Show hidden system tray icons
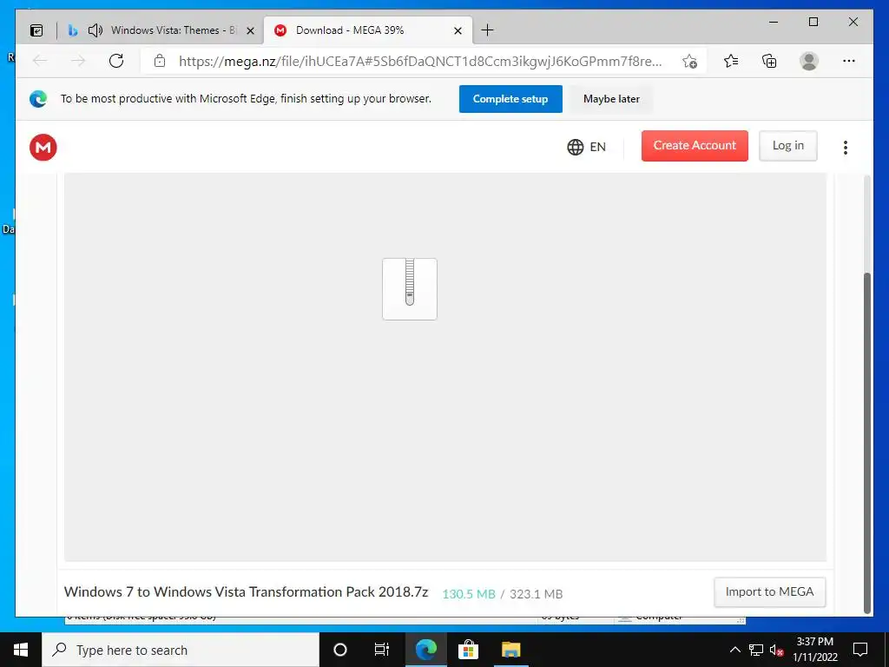889x667 pixels. 734,650
